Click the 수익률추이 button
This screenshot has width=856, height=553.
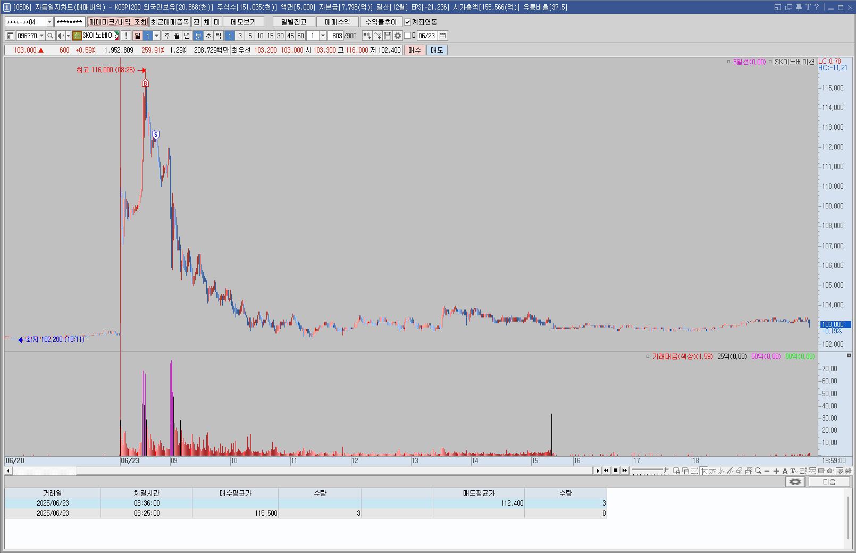[x=381, y=22]
